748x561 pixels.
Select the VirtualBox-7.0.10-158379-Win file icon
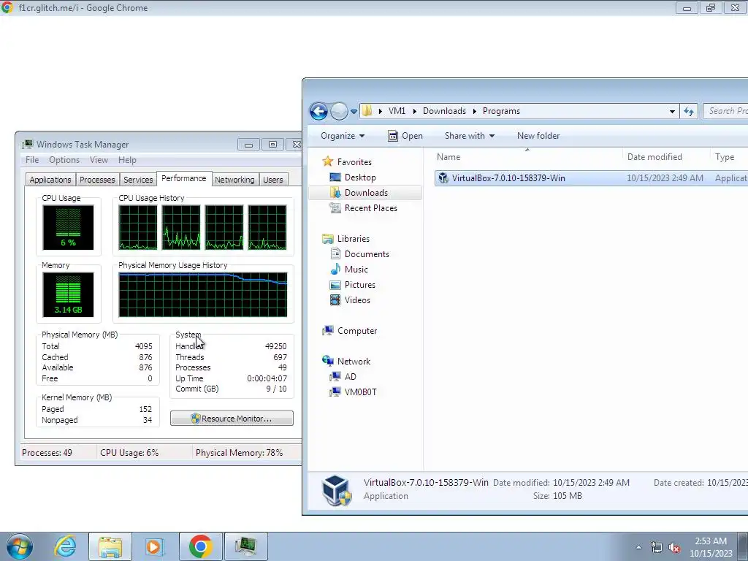443,178
